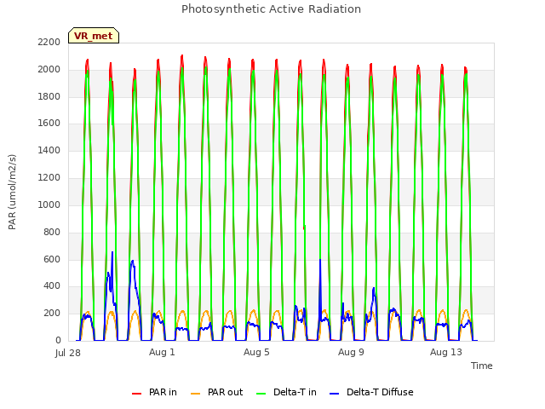Click the Aug 9 x-axis tick label

tap(351, 352)
